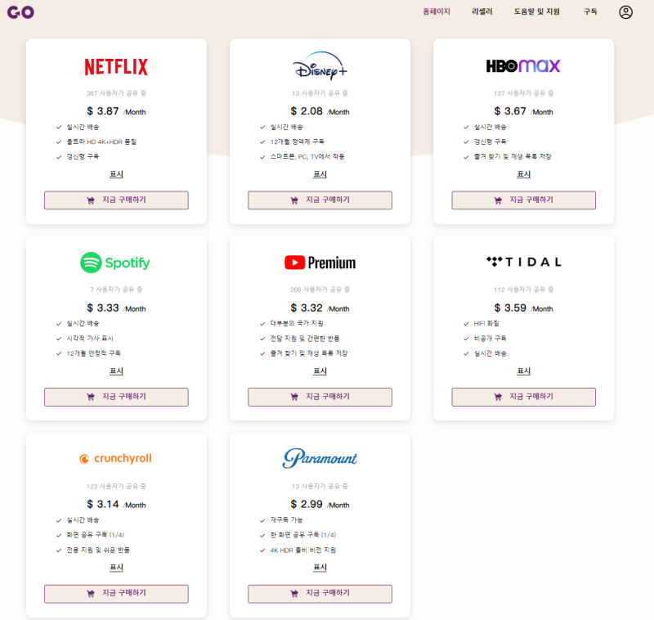The width and height of the screenshot is (654, 620).
Task: Click 지금 구매하기 on Disney+ card
Action: pyautogui.click(x=319, y=200)
